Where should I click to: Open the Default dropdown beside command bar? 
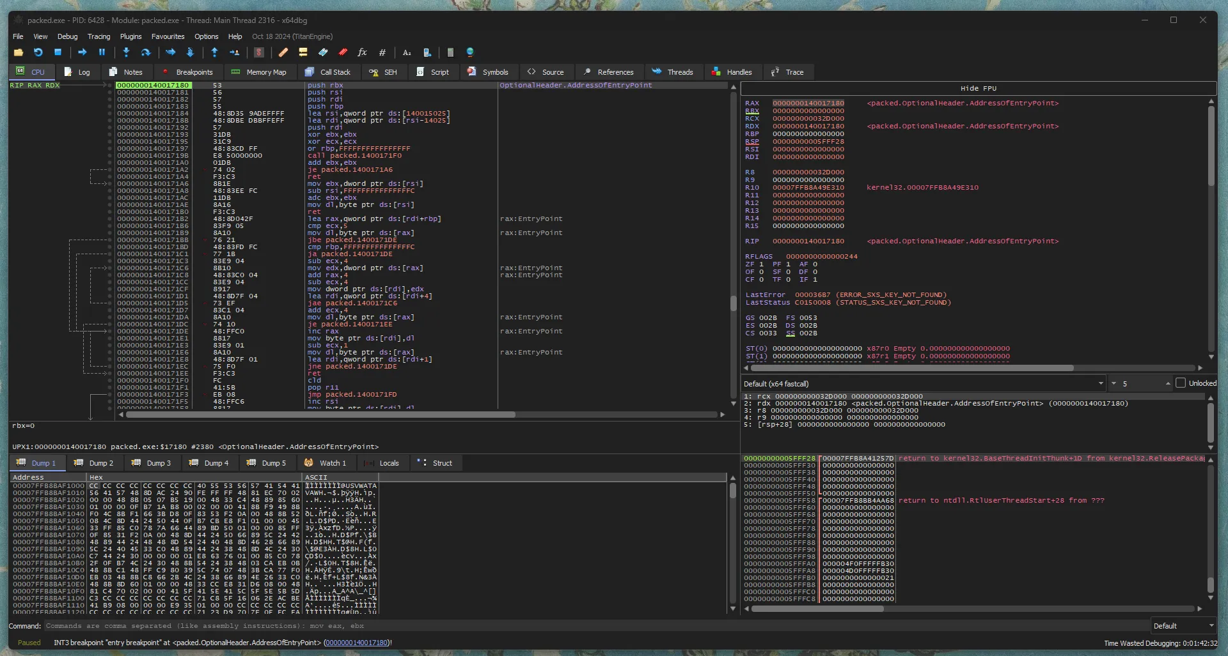pos(1183,626)
